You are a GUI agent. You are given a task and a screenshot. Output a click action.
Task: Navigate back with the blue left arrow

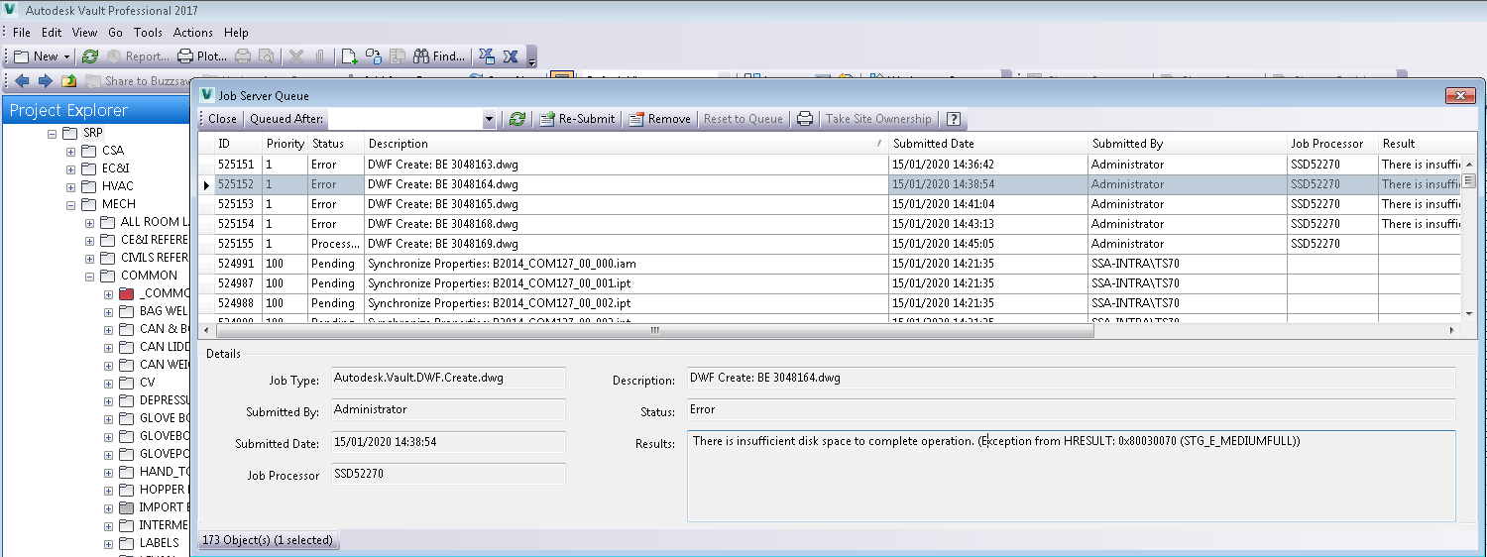(x=22, y=81)
